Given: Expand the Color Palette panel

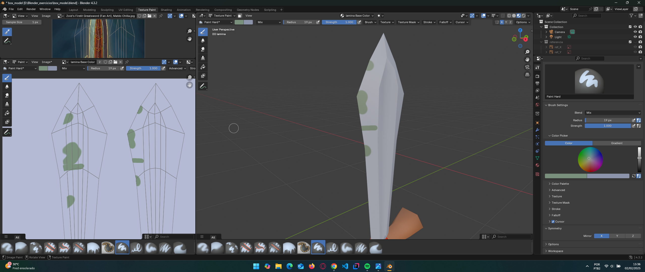Looking at the screenshot, I should (560, 184).
